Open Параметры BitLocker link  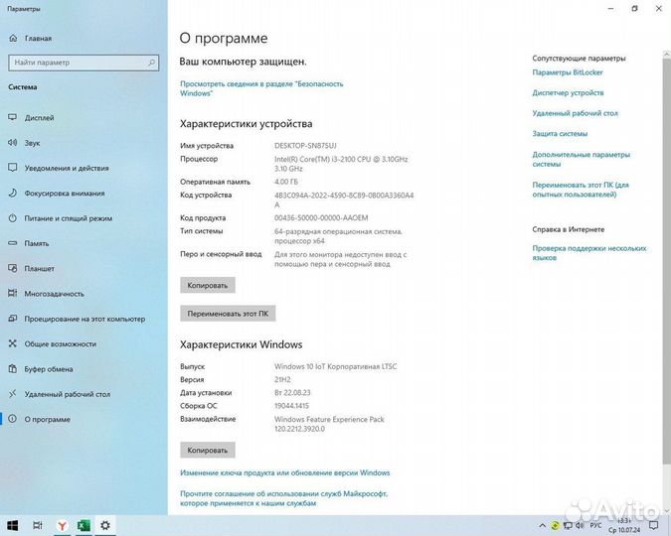(568, 72)
